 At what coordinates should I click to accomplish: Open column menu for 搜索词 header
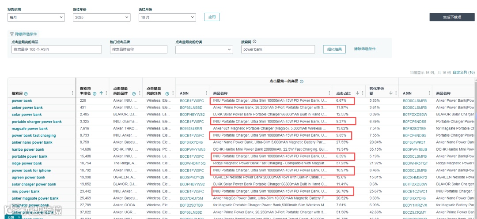pos(72,93)
